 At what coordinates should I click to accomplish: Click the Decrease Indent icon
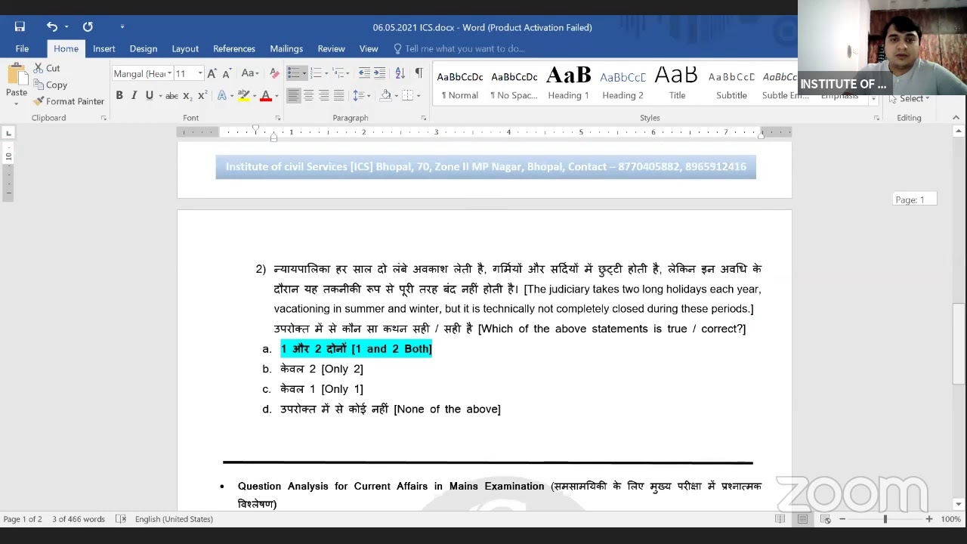pos(364,73)
